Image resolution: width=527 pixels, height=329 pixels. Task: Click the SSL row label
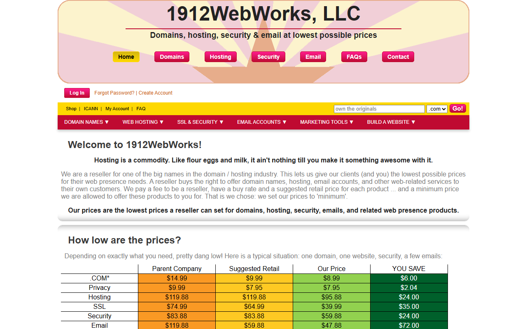pos(99,307)
